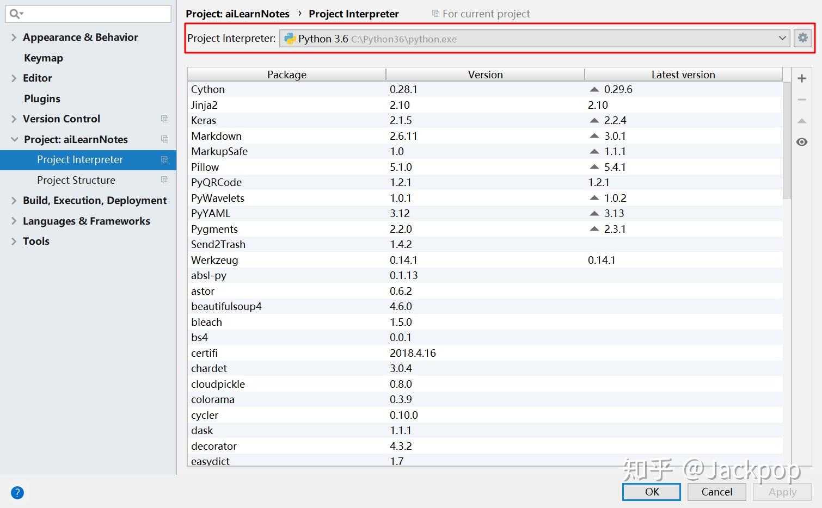Open the interpreter settings gear icon
Screen dimensions: 822x508
(802, 38)
